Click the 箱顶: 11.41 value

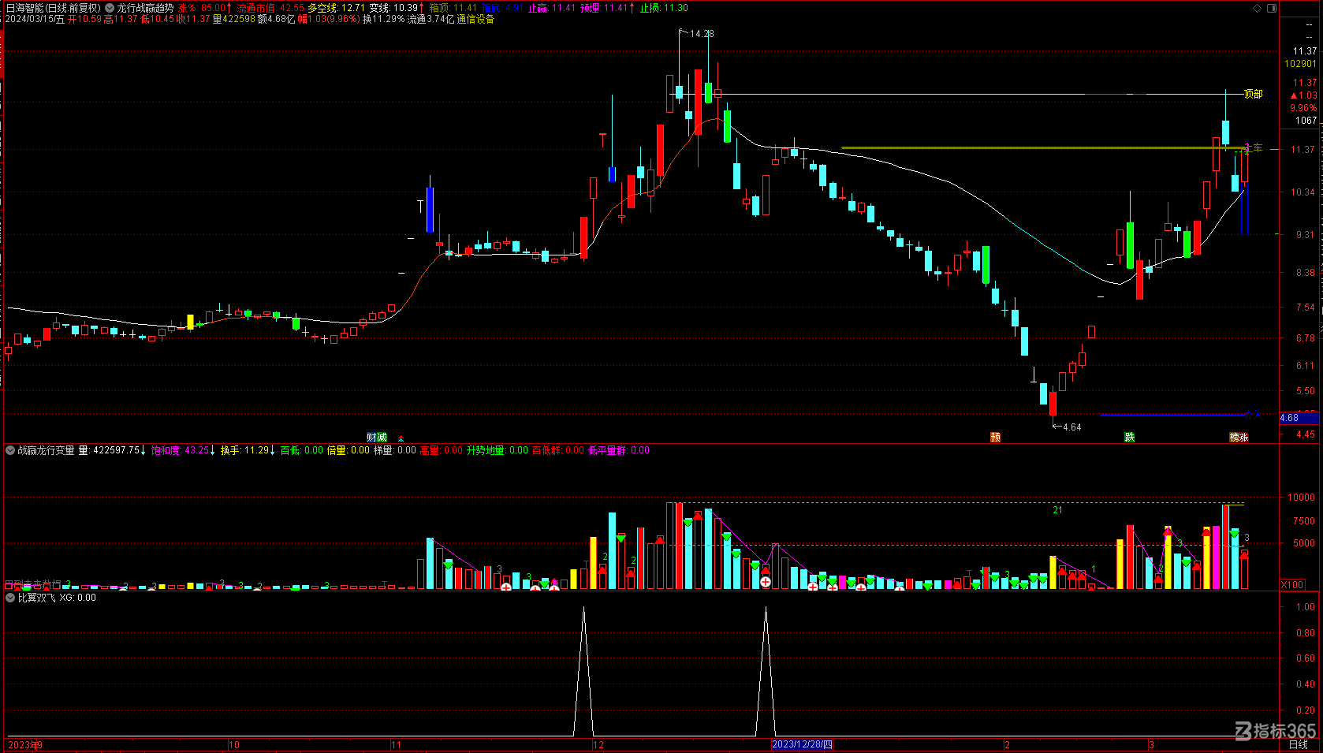click(453, 8)
